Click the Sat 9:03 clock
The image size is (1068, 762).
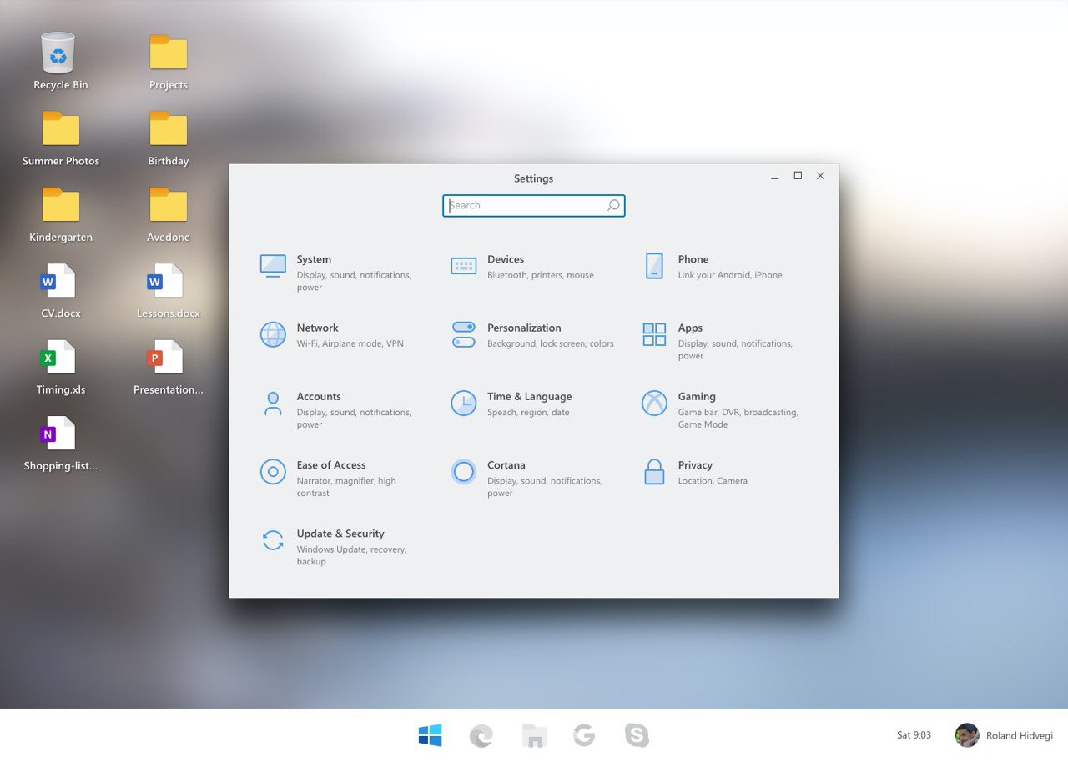click(914, 735)
